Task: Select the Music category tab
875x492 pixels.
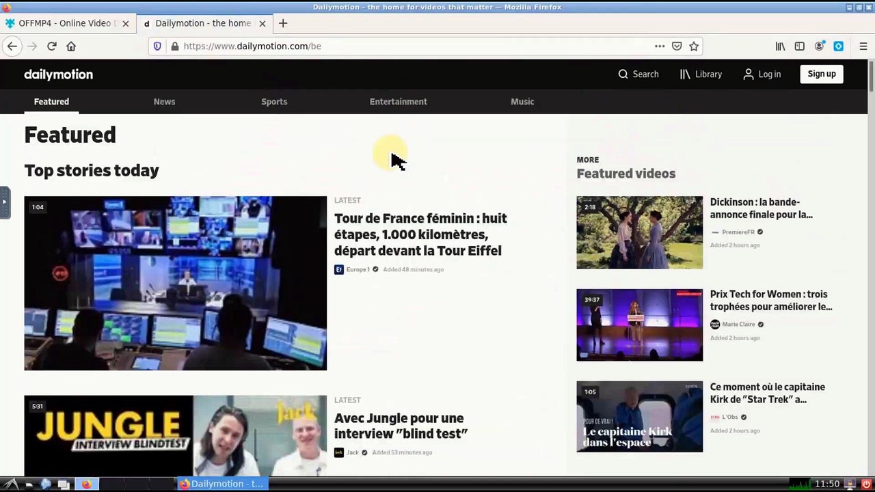Action: 522,101
